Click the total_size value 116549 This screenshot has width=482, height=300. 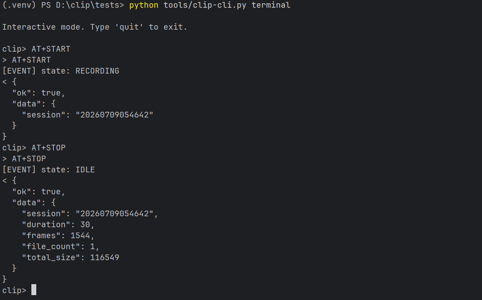coord(105,258)
